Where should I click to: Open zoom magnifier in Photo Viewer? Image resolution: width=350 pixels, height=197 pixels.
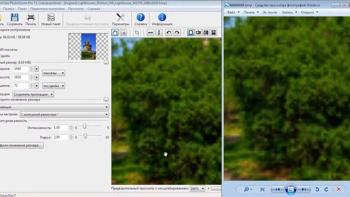pos(248,189)
